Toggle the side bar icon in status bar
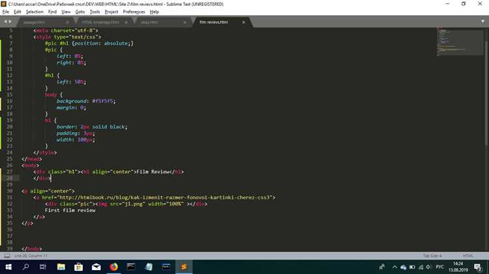 coord(7,256)
